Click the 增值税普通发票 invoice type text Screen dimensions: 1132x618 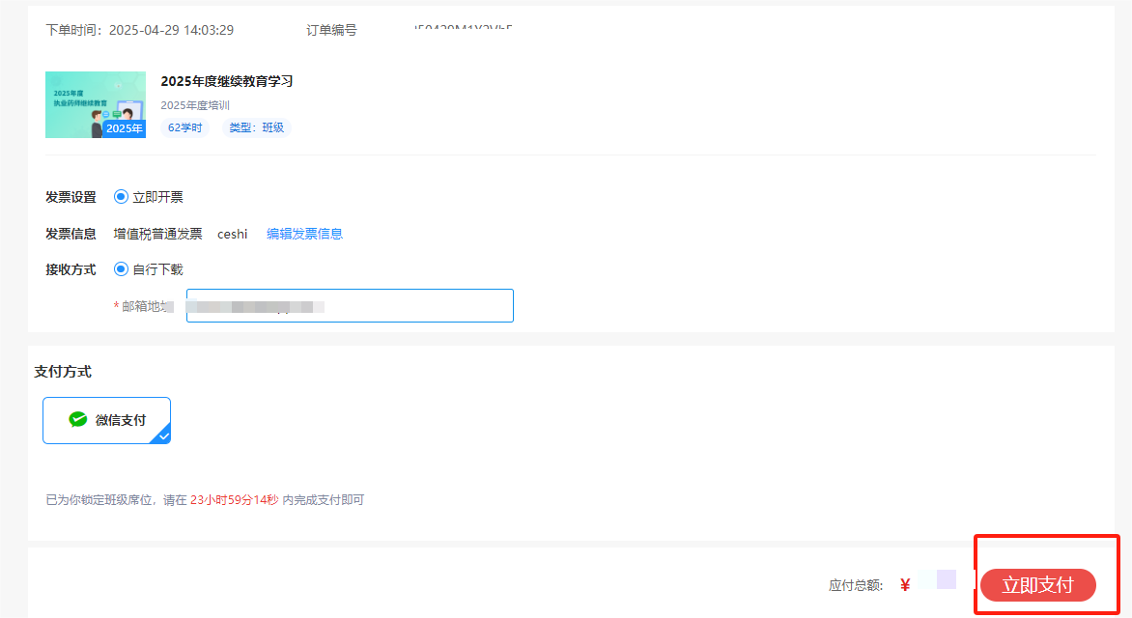[x=157, y=233]
